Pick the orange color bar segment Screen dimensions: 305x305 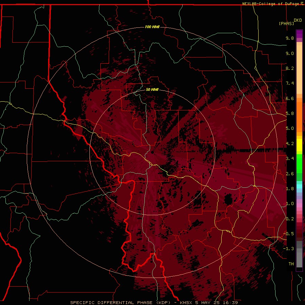click(299, 117)
